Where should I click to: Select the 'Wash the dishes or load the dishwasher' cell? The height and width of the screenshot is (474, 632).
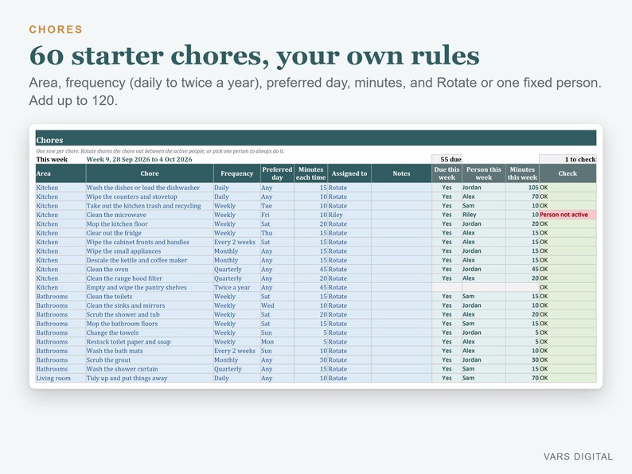click(x=150, y=188)
